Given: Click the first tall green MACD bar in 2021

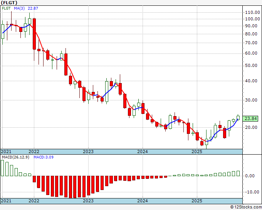Looking at the screenshot, I should pyautogui.click(x=2, y=168).
